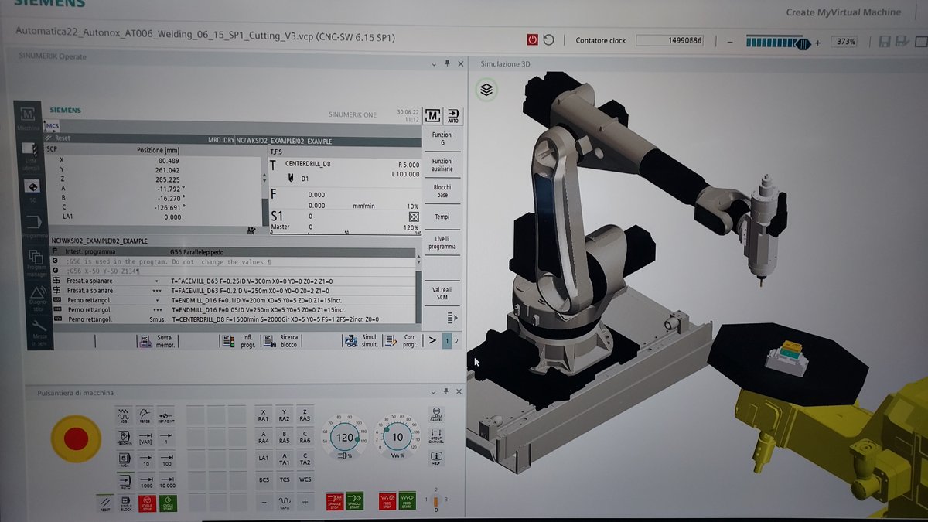Click the Simul. simult. softkey
Screen dimensions: 928x522
[x=363, y=340]
